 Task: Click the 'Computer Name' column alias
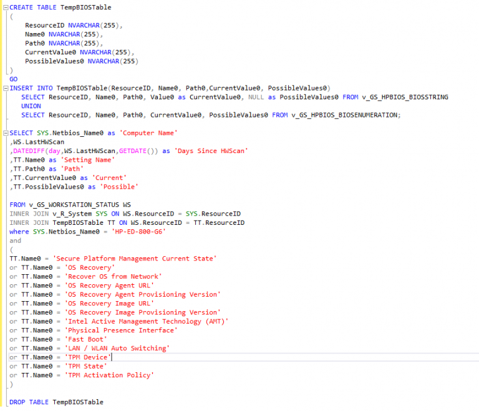click(150, 133)
